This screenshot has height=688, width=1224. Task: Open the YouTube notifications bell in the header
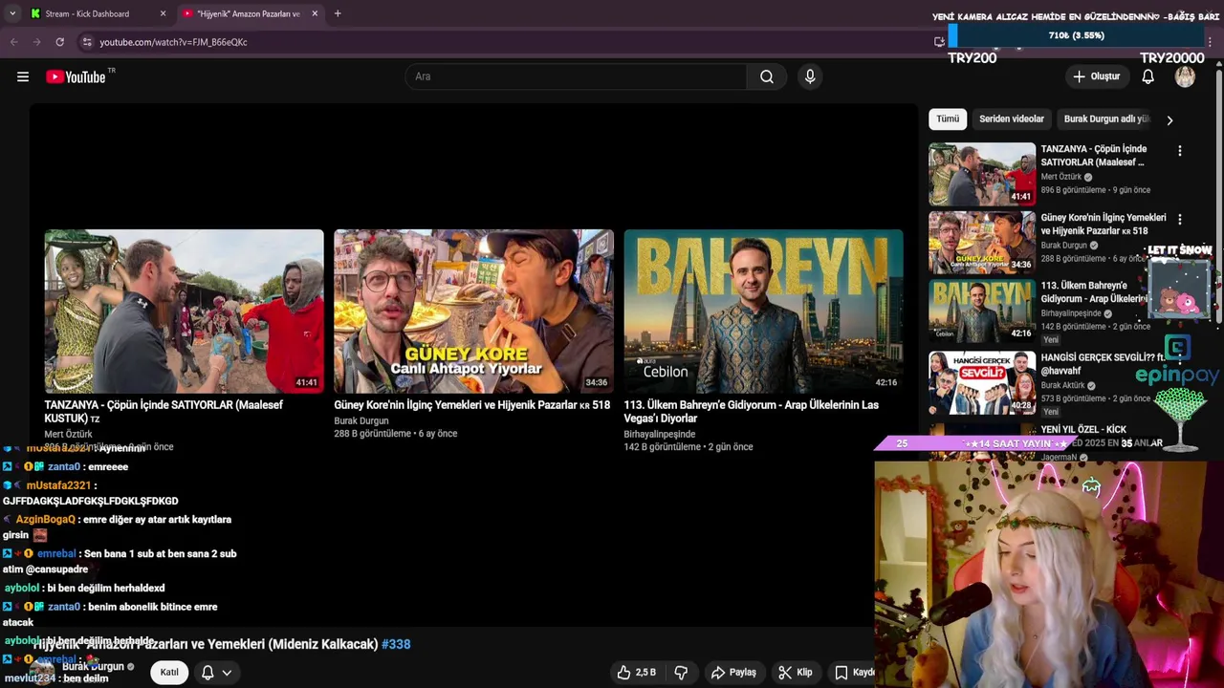coord(1147,76)
